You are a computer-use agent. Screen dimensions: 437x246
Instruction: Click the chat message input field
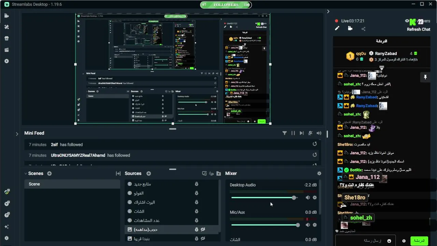(365, 241)
